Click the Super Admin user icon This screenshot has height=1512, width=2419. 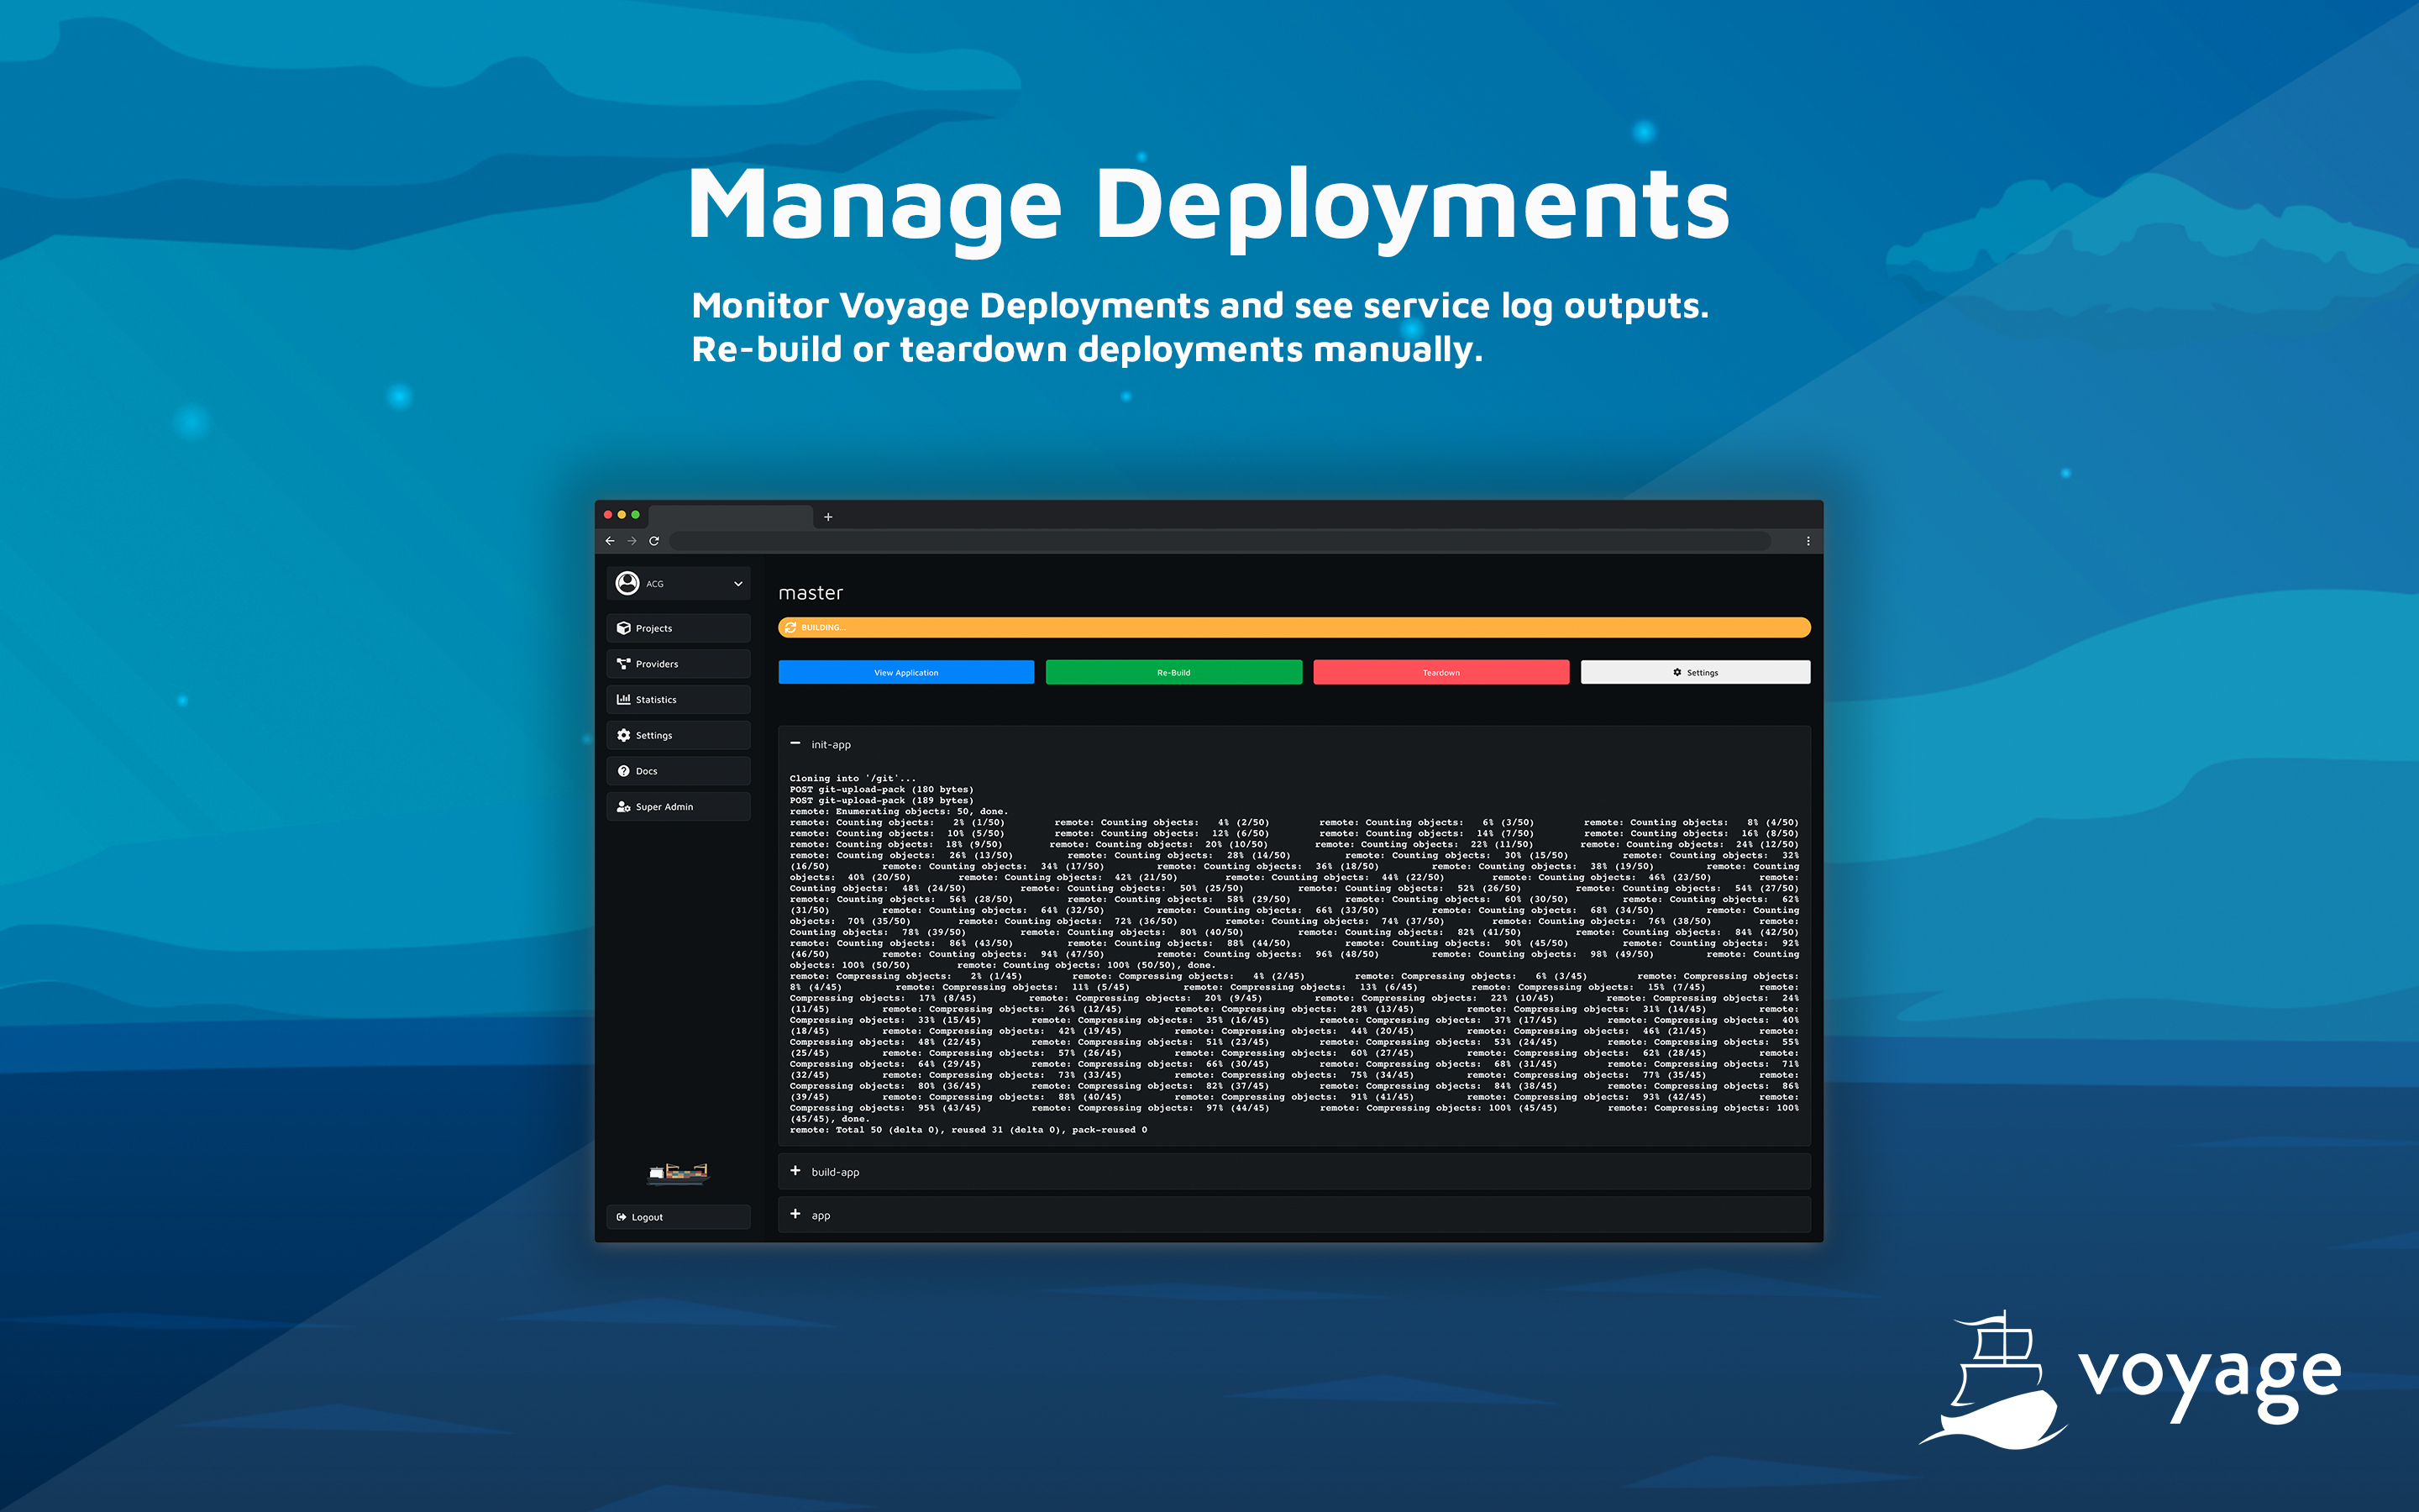point(624,807)
